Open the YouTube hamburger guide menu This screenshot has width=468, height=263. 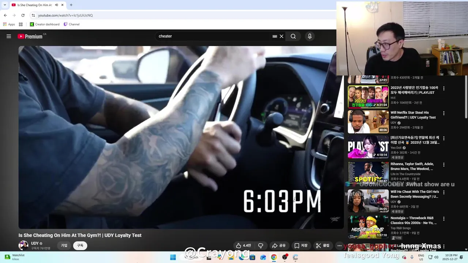(9, 36)
